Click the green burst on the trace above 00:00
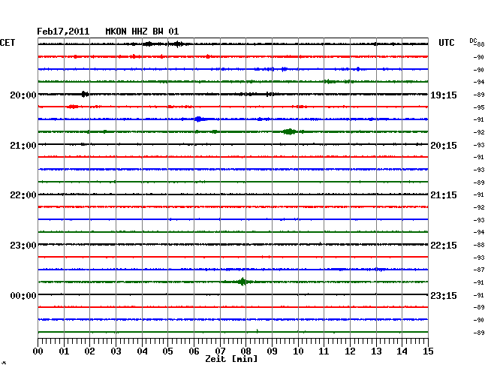The height and width of the screenshot is (371, 488). pyautogui.click(x=242, y=282)
